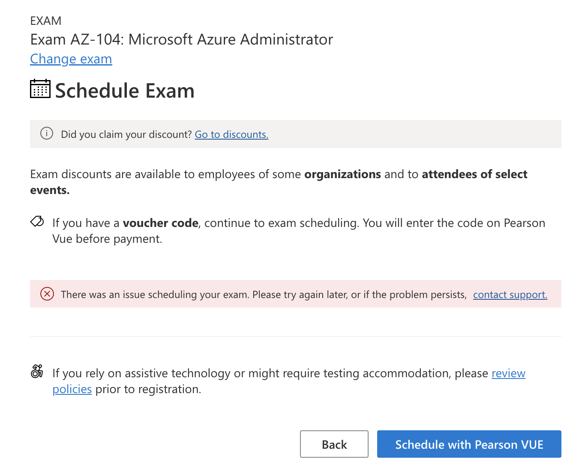Click the bold 'voucher code' text
Screen dimensions: 588x471
tap(161, 223)
